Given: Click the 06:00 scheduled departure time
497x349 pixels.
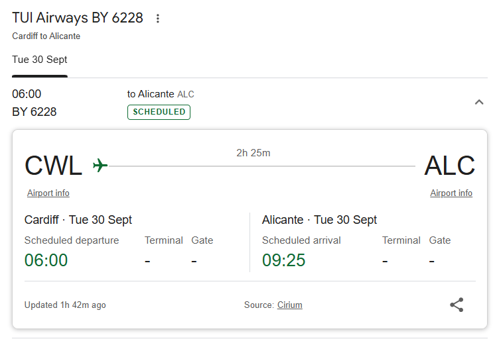Looking at the screenshot, I should tap(46, 260).
